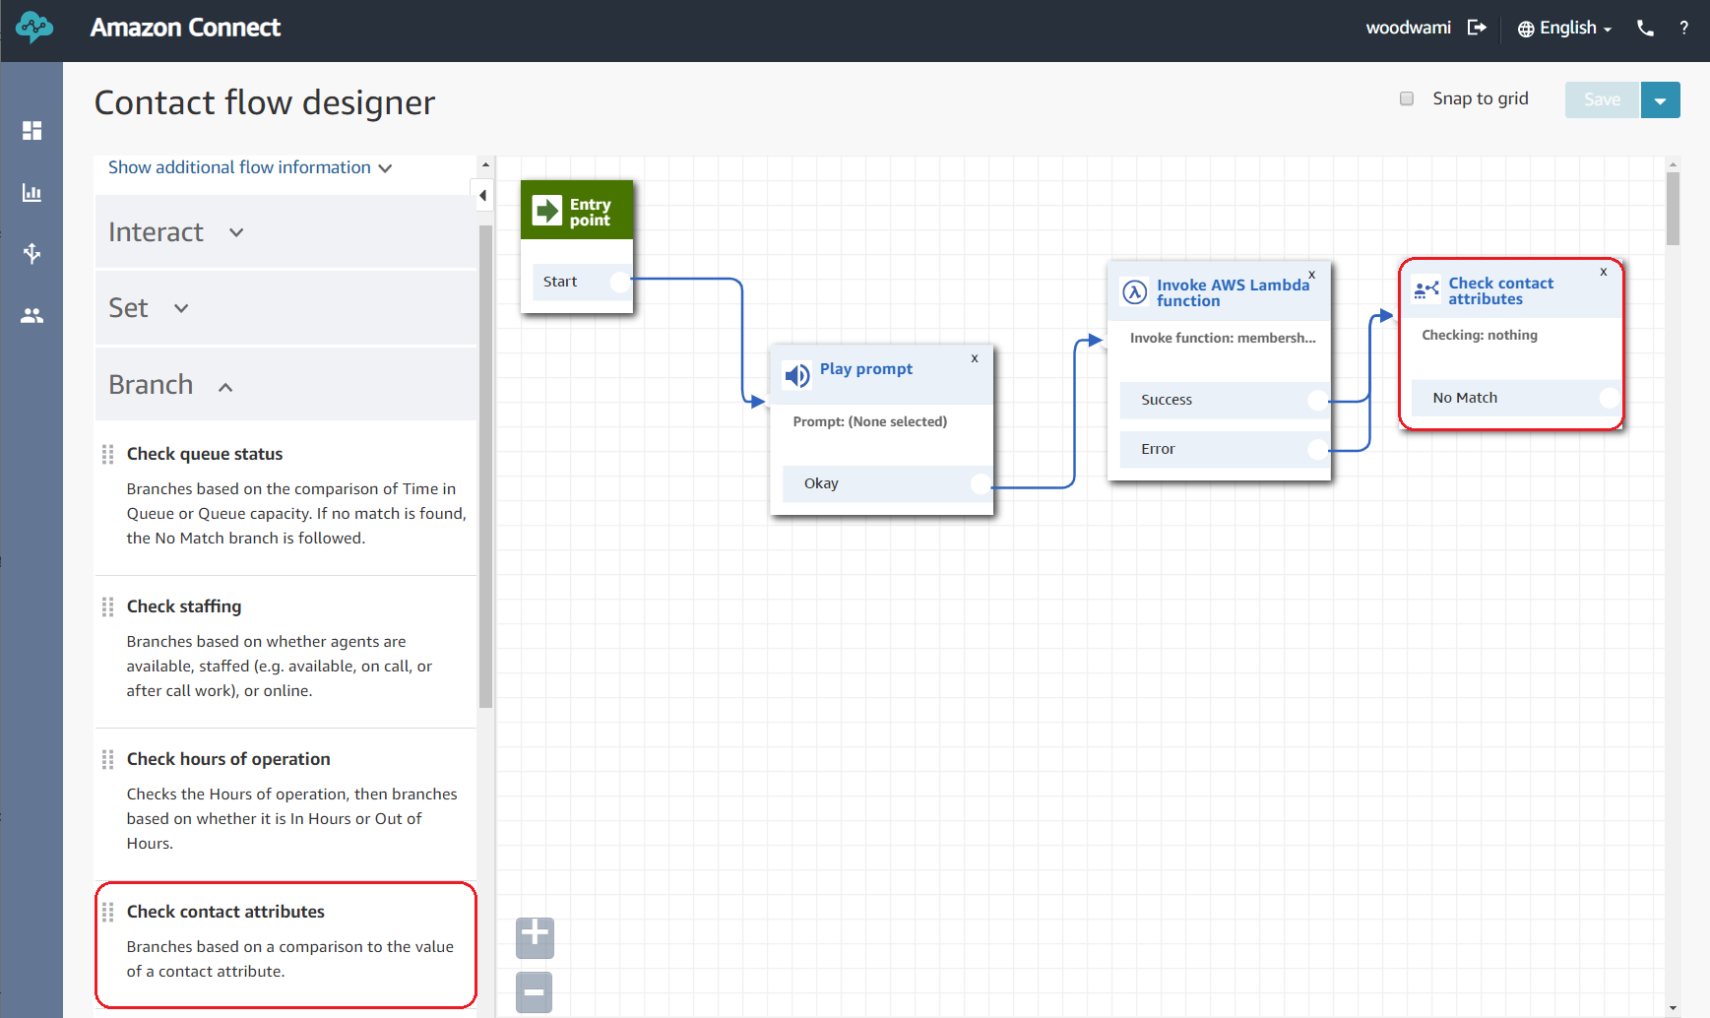1710x1018 pixels.
Task: Grab the Check staffing drag handle
Action: (108, 606)
